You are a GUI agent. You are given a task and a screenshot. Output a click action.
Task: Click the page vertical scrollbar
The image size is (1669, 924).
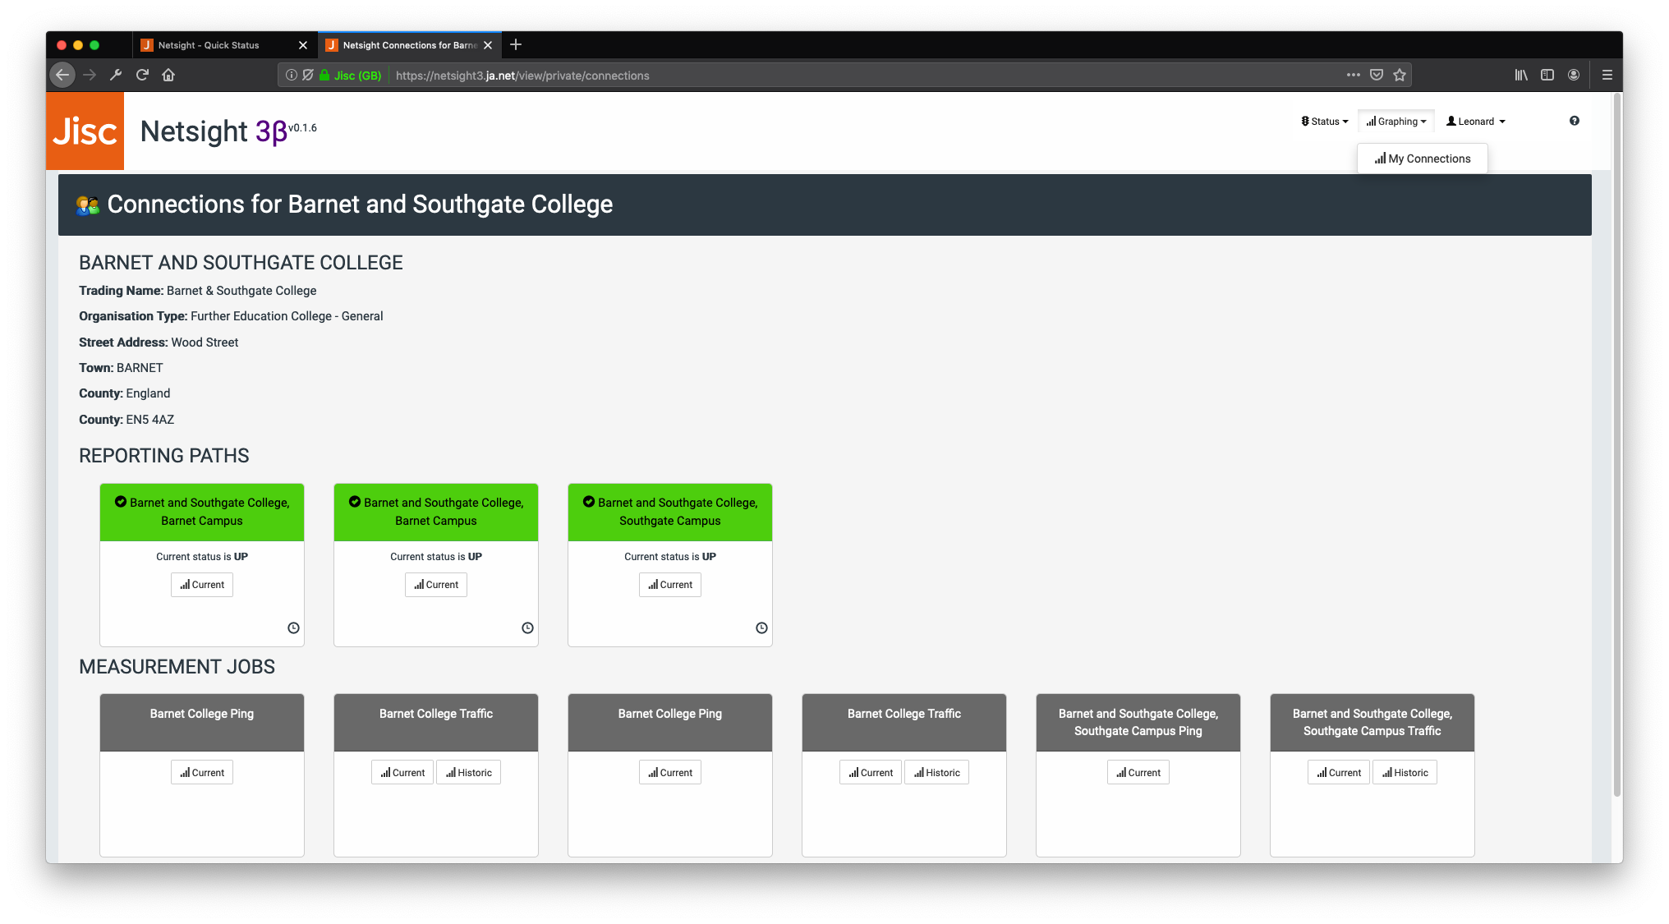1616,444
